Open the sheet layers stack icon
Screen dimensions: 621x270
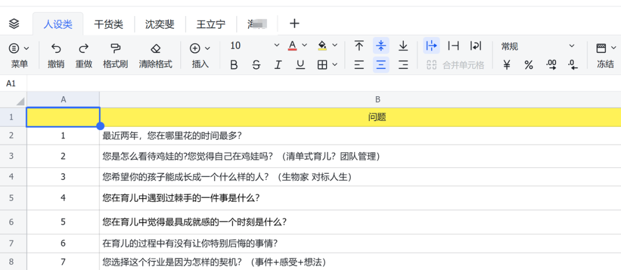point(14,24)
